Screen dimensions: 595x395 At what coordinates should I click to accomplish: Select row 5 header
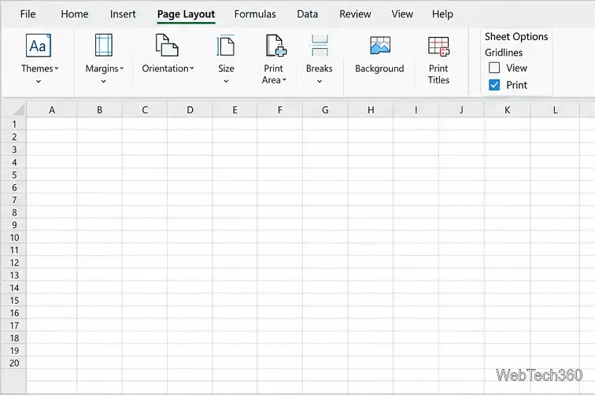(14, 175)
